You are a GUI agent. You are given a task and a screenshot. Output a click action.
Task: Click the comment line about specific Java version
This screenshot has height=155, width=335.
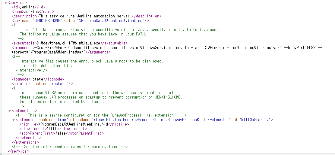(119, 30)
